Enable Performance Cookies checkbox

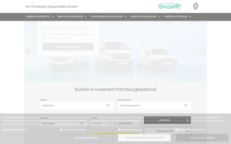pyautogui.click(x=61, y=130)
